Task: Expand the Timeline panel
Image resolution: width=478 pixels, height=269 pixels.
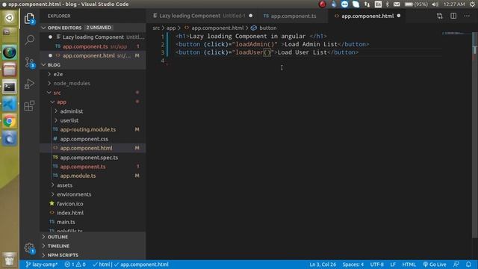Action: [x=93, y=246]
